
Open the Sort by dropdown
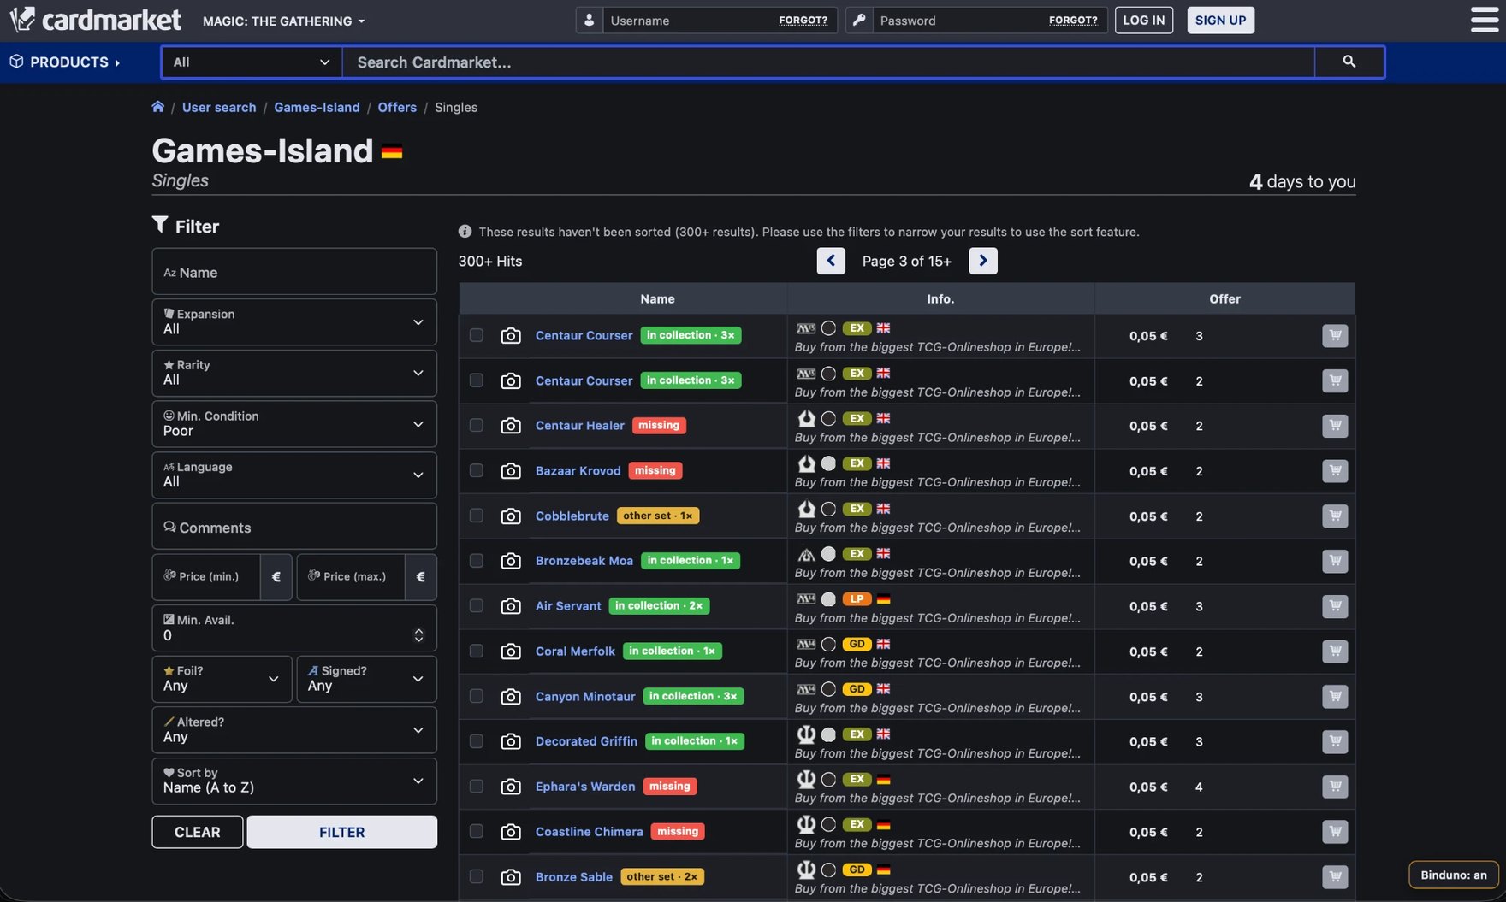coord(294,781)
